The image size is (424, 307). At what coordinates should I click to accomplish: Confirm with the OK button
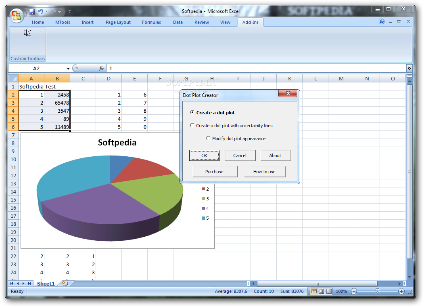205,156
